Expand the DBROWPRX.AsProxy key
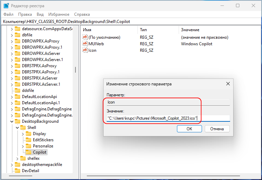This screenshot has height=180, width=262. coord(12,41)
